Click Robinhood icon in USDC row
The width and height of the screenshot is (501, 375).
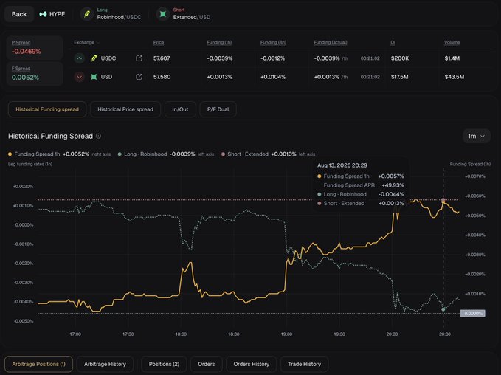[x=94, y=58]
